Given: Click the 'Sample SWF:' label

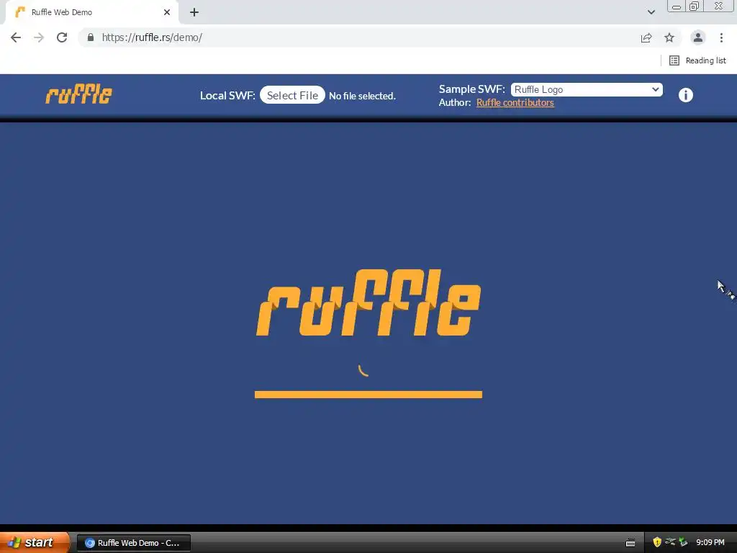Looking at the screenshot, I should pos(471,89).
